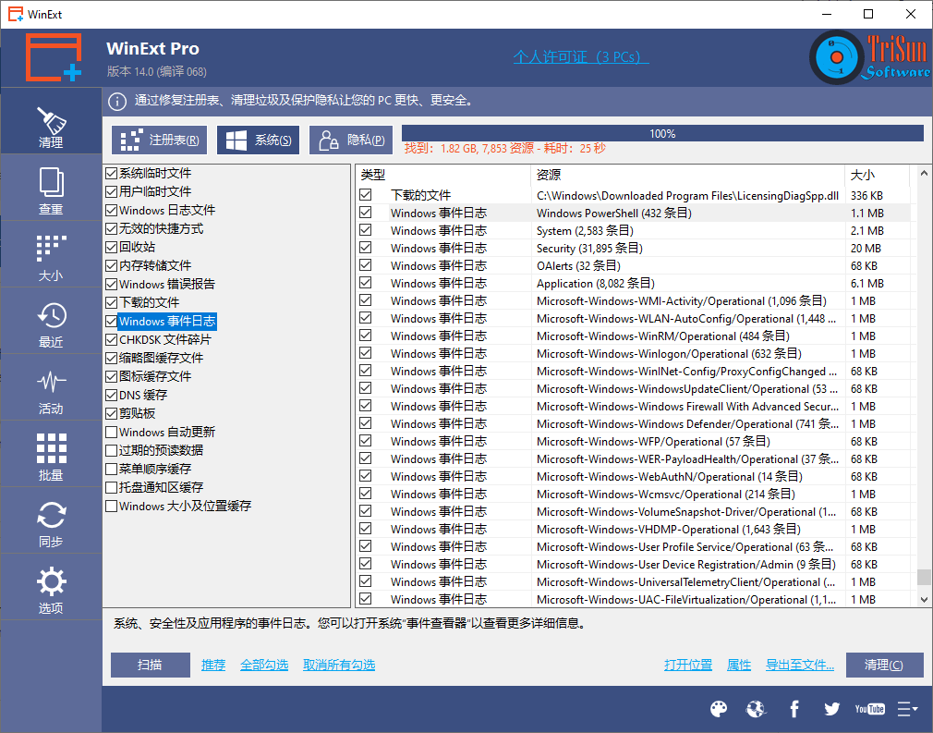933x733 pixels.
Task: Click the 属性 properties link
Action: pyautogui.click(x=739, y=665)
